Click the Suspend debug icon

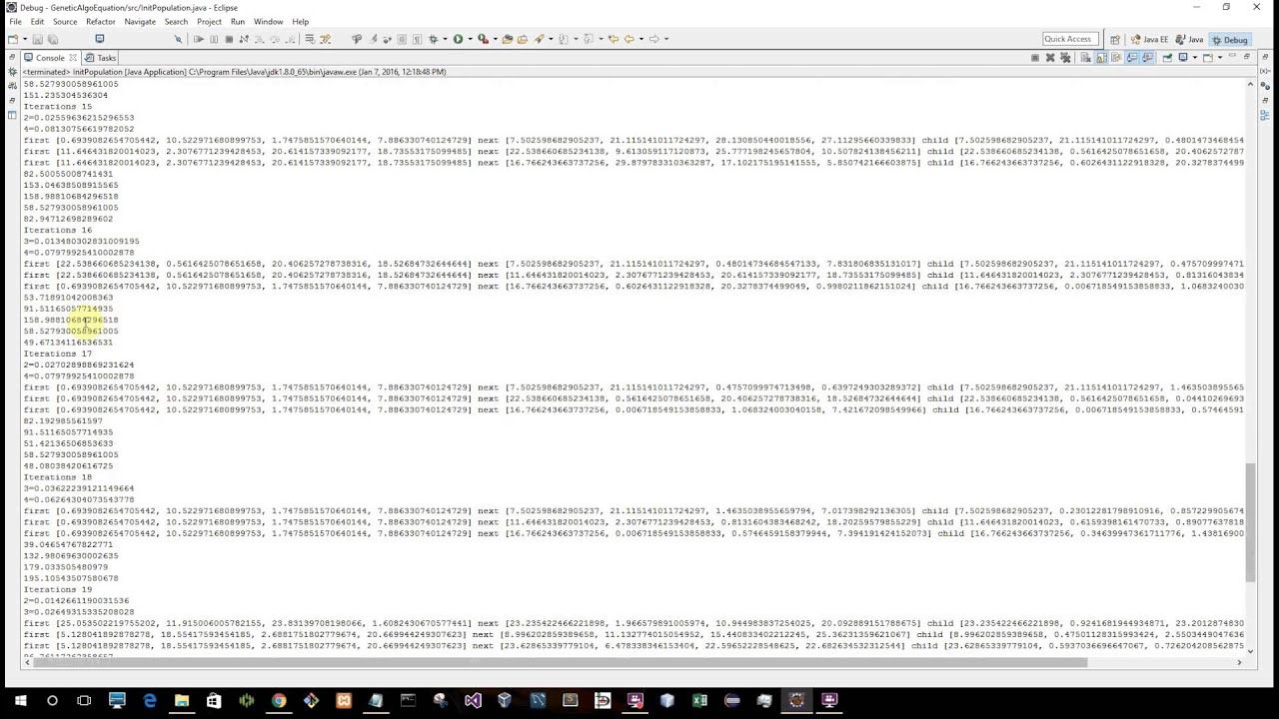coord(214,39)
